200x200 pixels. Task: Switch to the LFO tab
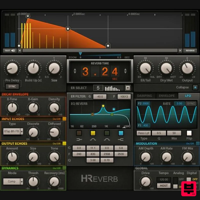click(188, 96)
